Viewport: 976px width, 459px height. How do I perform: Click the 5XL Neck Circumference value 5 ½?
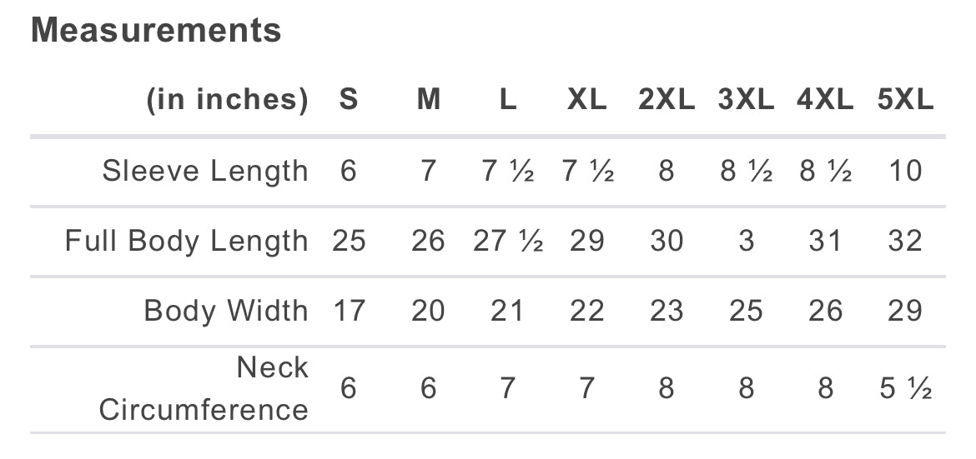905,388
